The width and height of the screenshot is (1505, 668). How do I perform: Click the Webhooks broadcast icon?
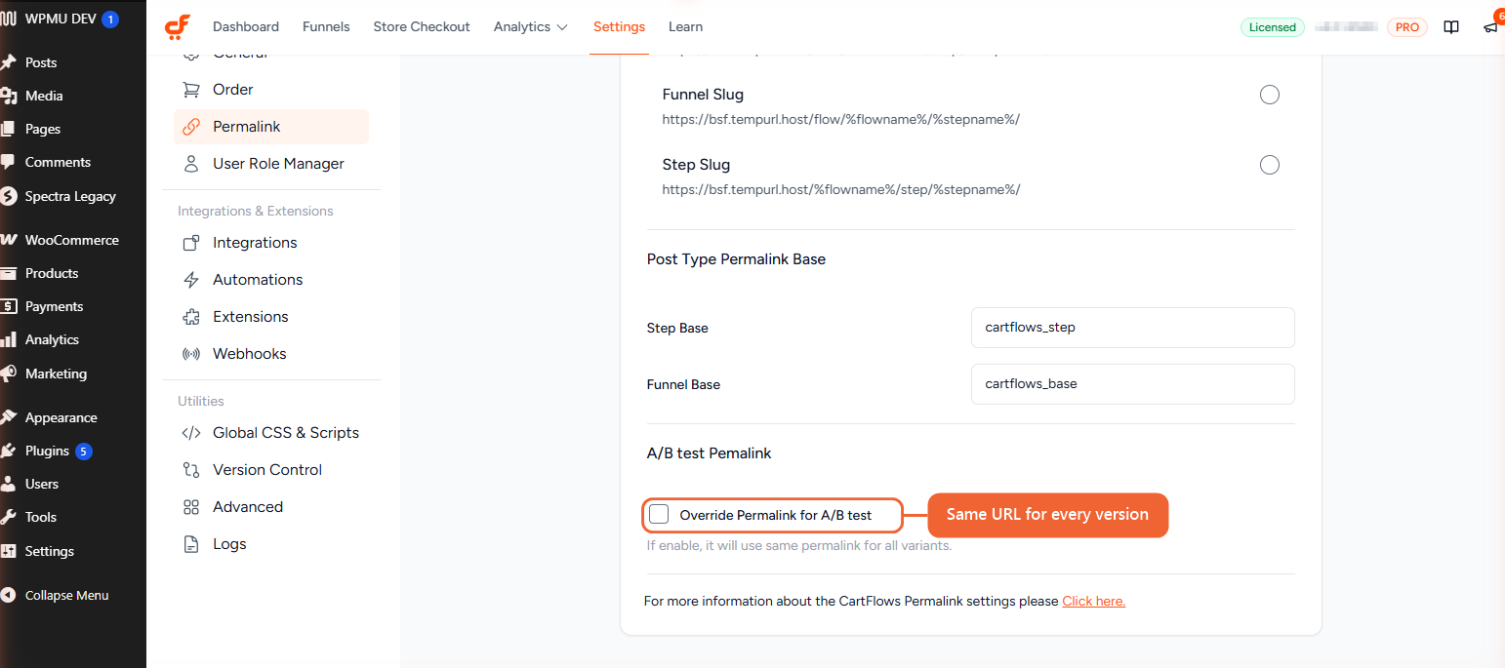(x=191, y=354)
